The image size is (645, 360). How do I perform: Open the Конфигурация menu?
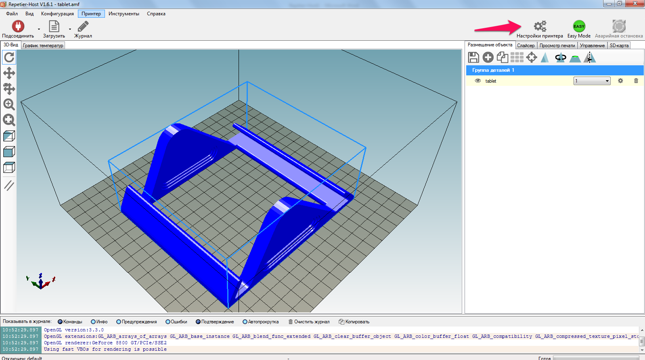click(x=57, y=14)
